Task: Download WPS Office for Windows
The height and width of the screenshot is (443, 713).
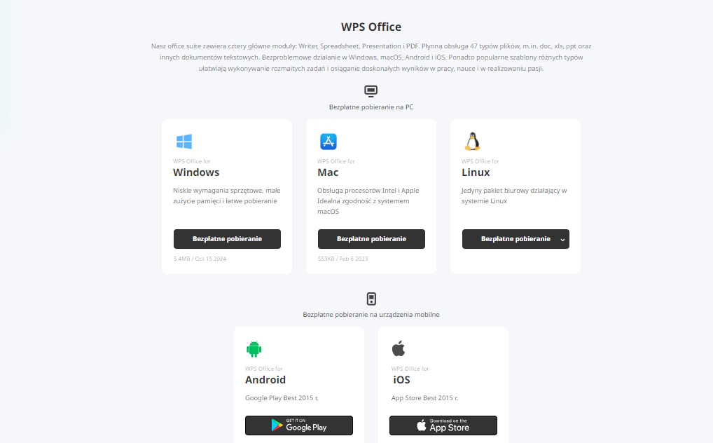Action: pyautogui.click(x=227, y=239)
